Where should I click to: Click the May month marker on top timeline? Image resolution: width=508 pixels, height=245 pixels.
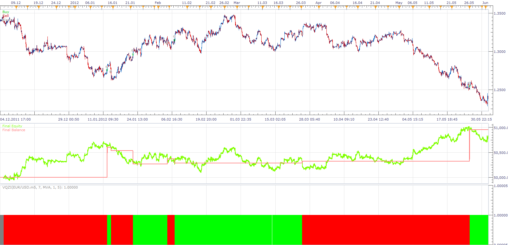(399, 3)
